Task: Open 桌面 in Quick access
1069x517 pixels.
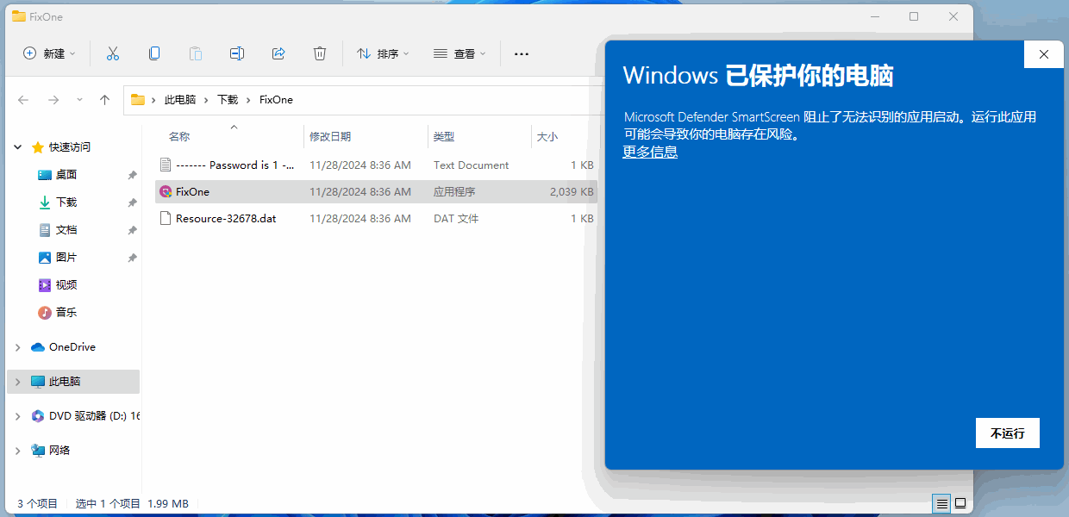Action: 66,175
